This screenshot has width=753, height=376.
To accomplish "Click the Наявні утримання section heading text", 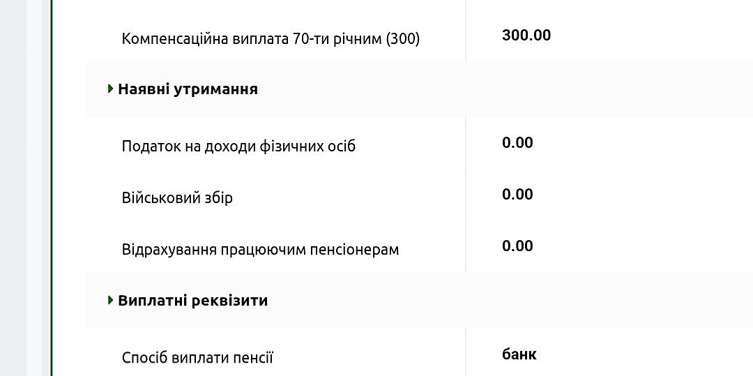I will [x=188, y=89].
